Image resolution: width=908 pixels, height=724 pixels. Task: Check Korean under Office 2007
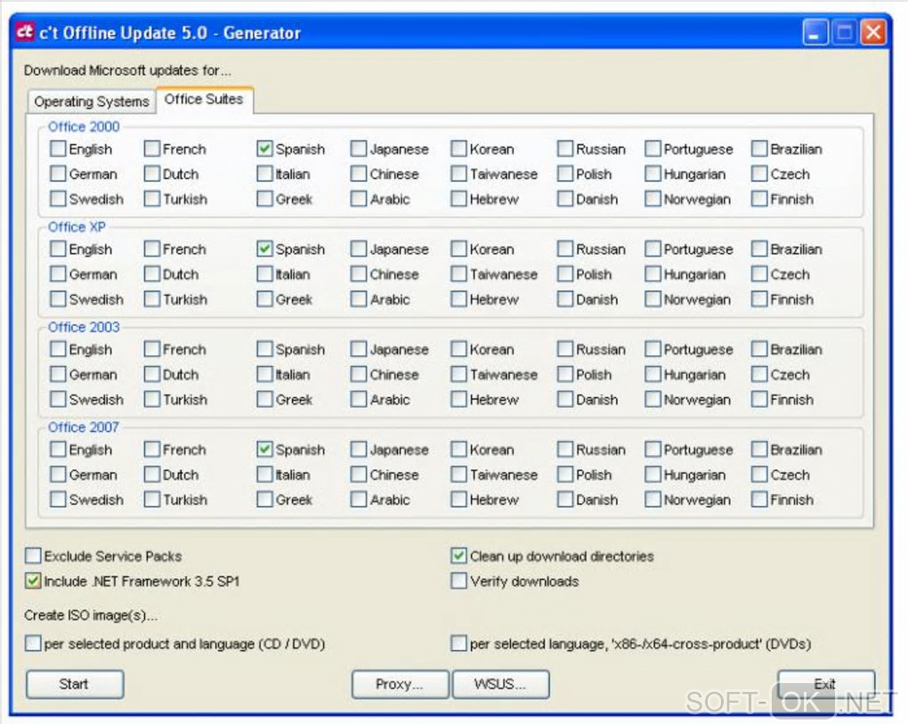(458, 450)
